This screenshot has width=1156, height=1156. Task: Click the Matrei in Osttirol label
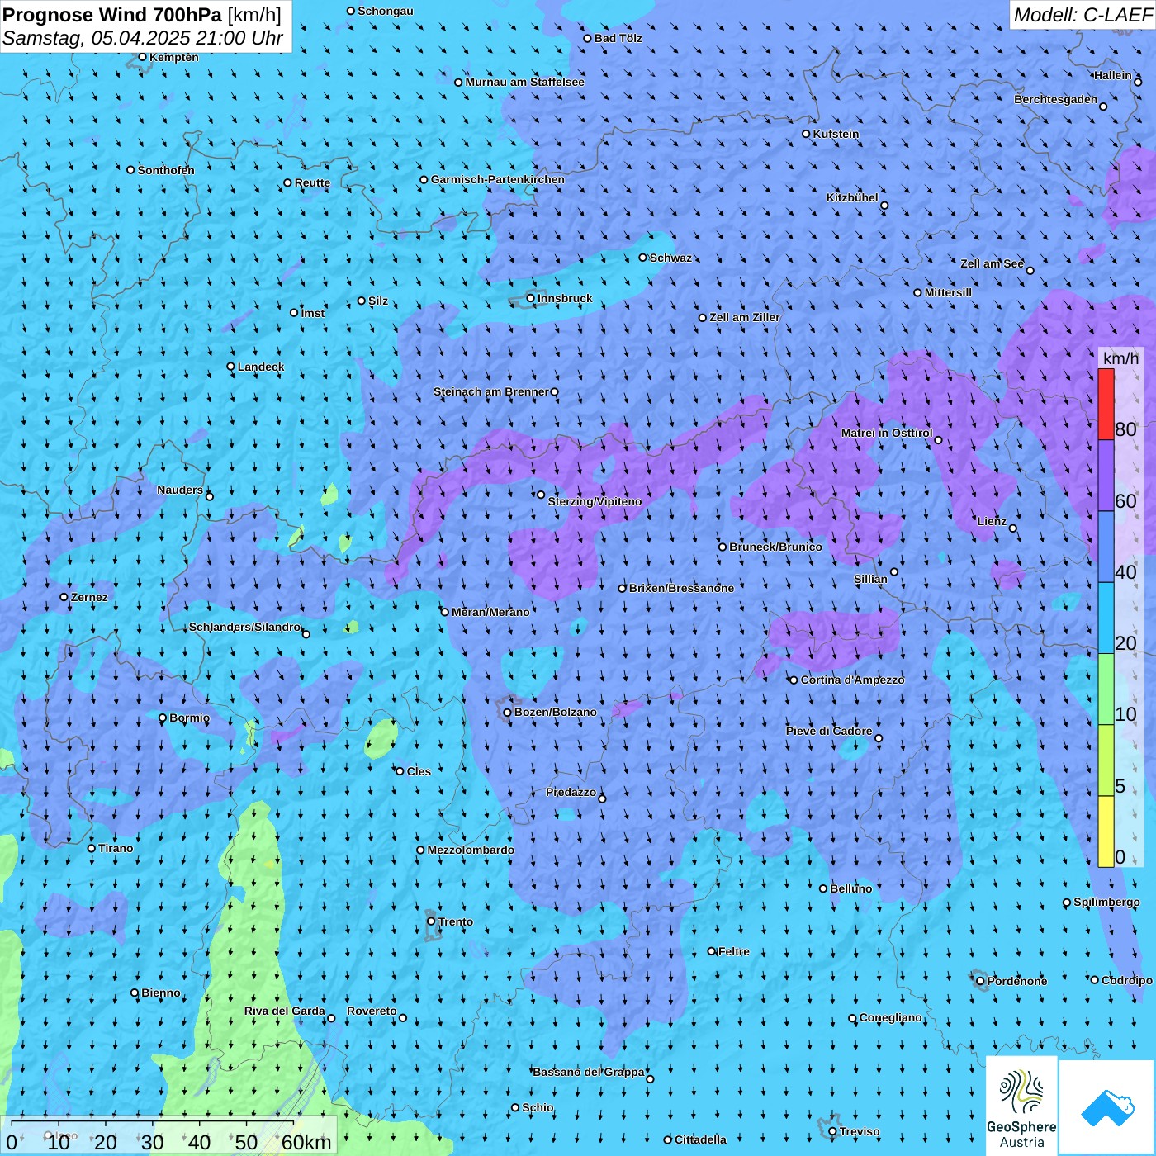tap(887, 433)
